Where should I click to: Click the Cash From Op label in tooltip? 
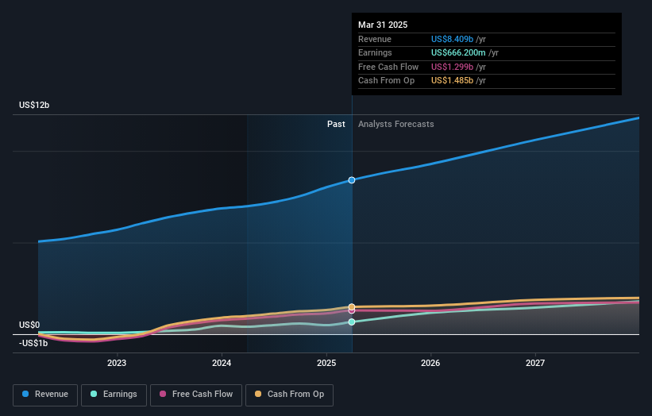pyautogui.click(x=386, y=81)
